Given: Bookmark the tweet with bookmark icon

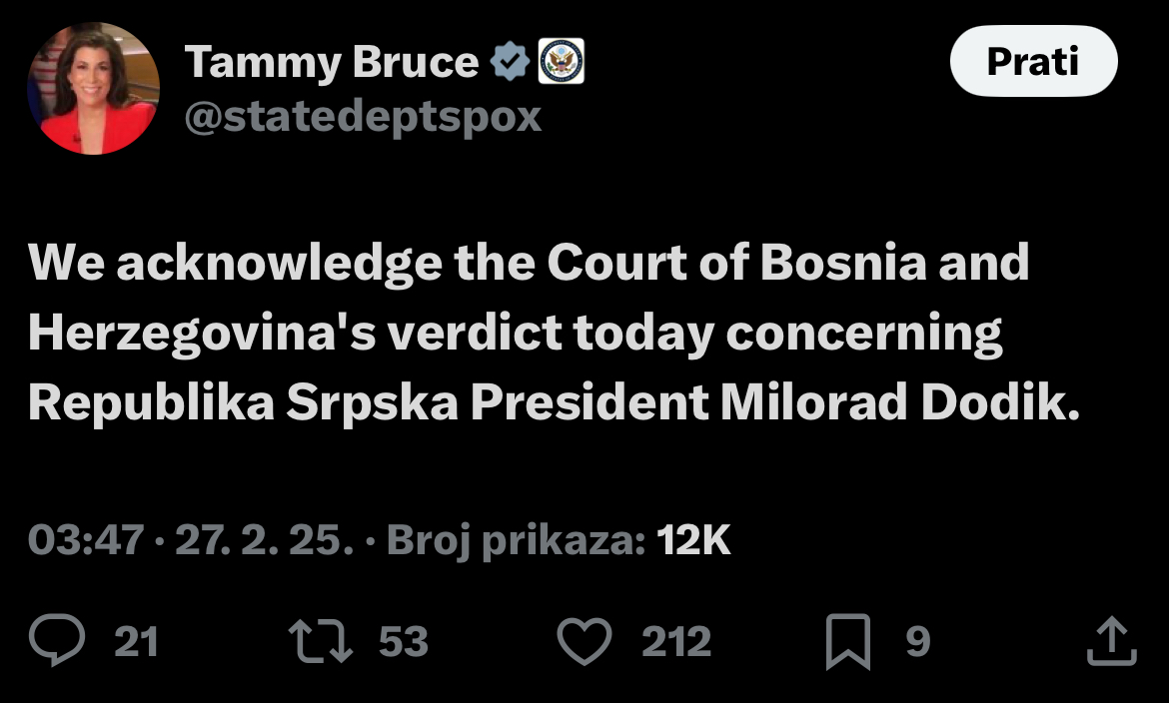Looking at the screenshot, I should click(848, 641).
